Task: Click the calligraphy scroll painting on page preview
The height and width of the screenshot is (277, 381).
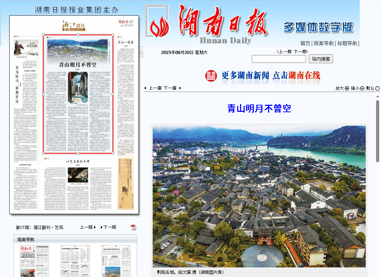Action: click(x=126, y=184)
